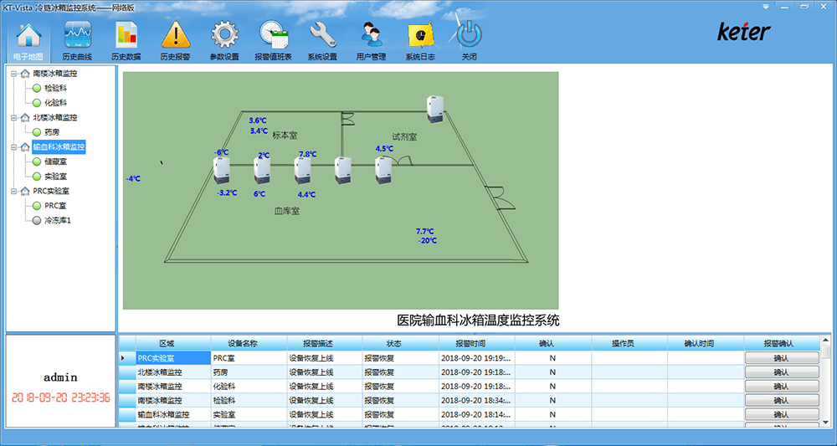The image size is (837, 446).
Task: Select 检验科 in the device tree
Action: click(55, 88)
